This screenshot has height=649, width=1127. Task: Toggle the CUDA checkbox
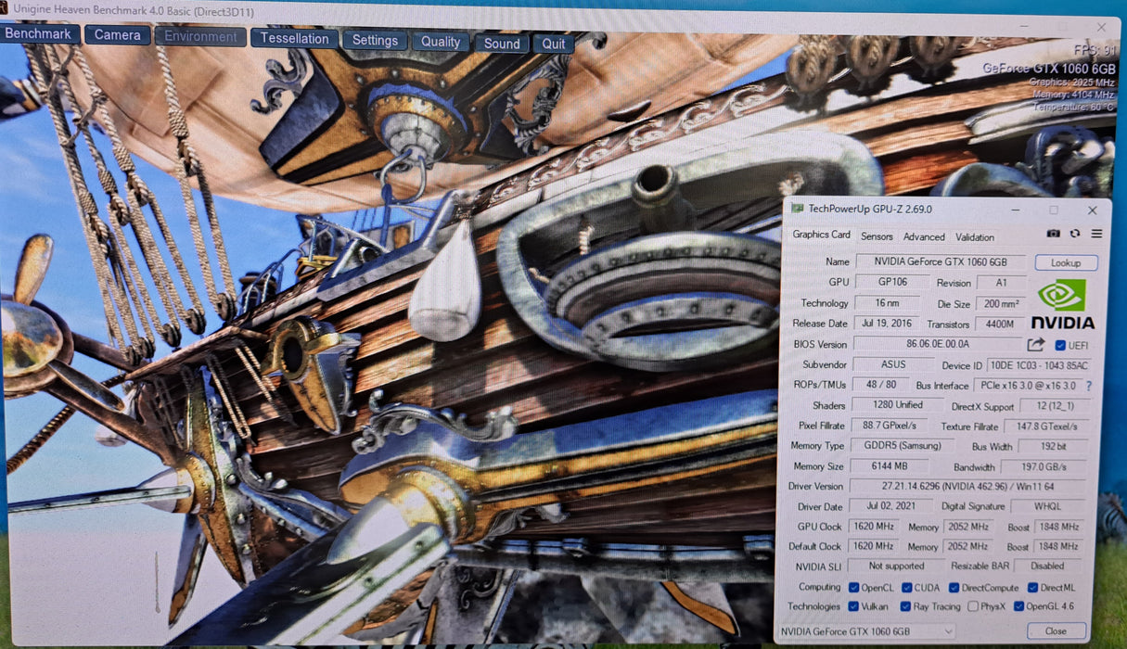point(906,587)
